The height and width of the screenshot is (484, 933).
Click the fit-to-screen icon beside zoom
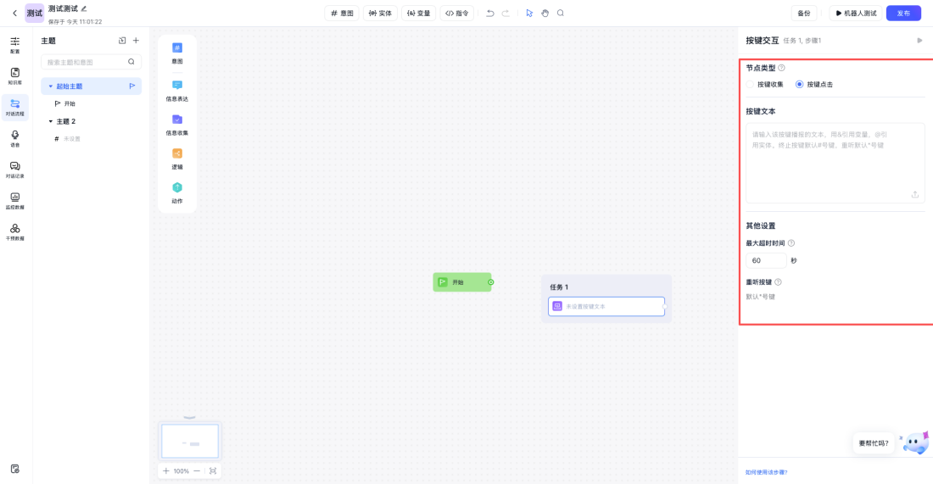(x=213, y=470)
